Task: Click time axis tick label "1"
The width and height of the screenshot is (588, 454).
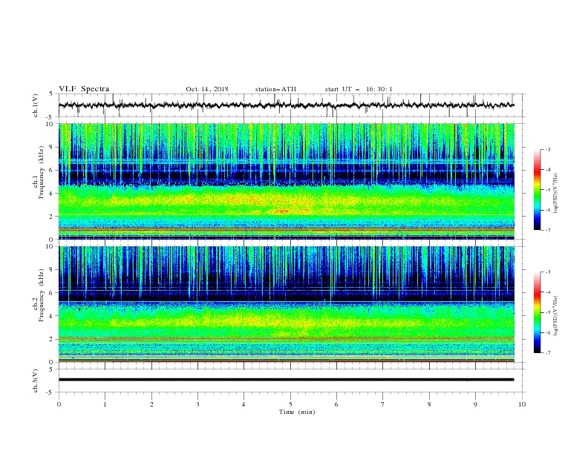Action: tap(105, 404)
